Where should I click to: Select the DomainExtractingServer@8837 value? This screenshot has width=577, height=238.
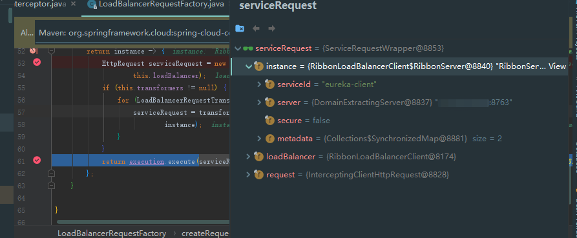pos(372,103)
